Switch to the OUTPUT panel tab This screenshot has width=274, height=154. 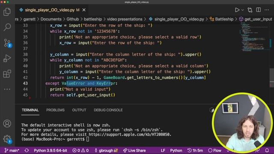[79, 110]
